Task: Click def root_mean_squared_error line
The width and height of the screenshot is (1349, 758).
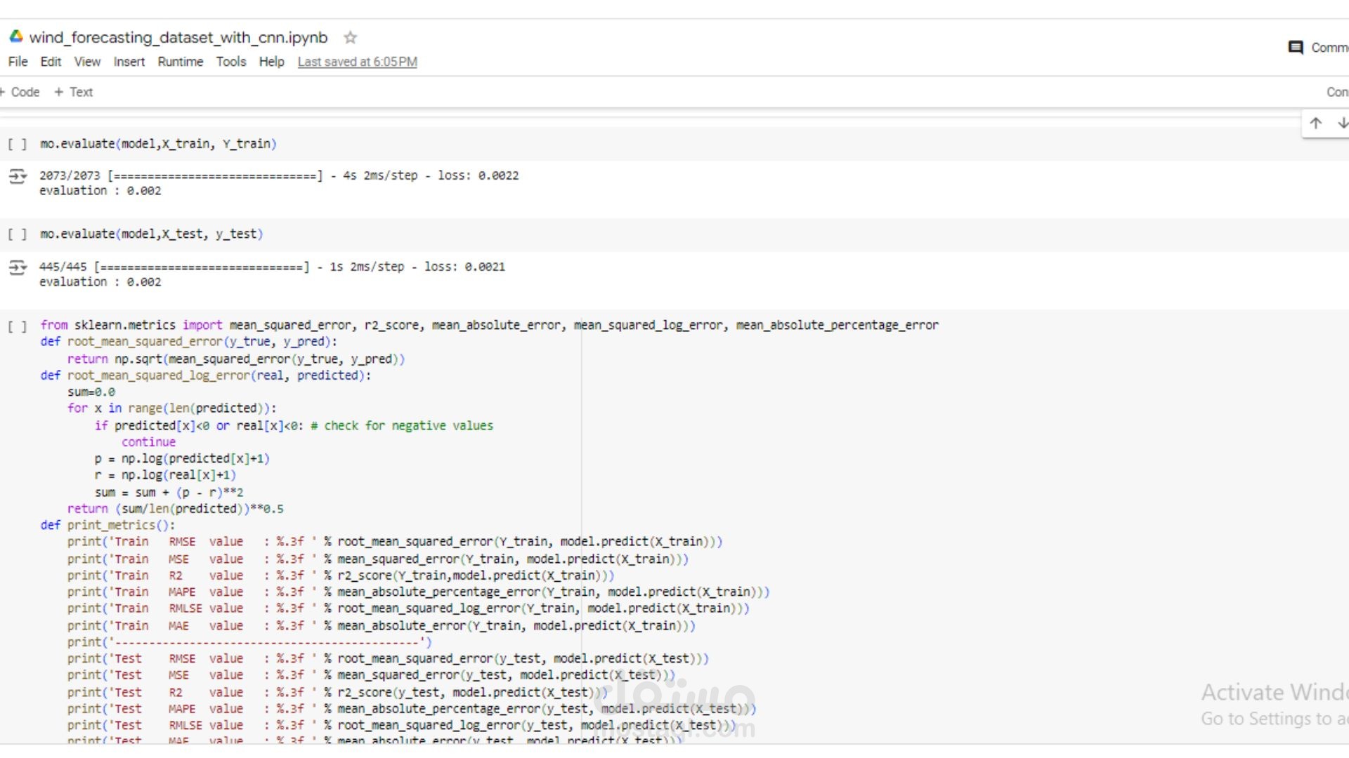Action: pos(188,342)
